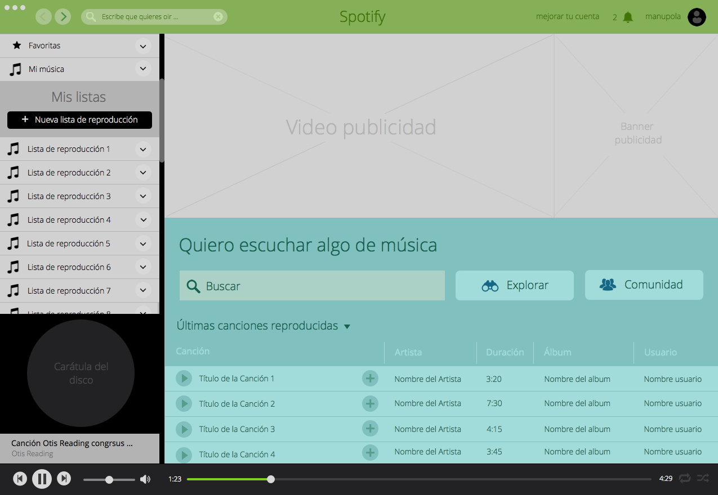Clear the top search field with X icon
Screen dimensions: 718x495
[218, 17]
